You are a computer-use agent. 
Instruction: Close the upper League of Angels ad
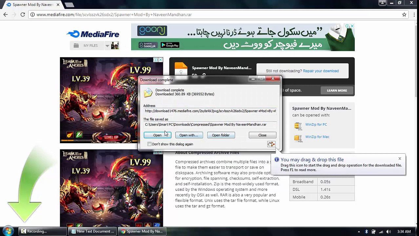[x=161, y=60]
